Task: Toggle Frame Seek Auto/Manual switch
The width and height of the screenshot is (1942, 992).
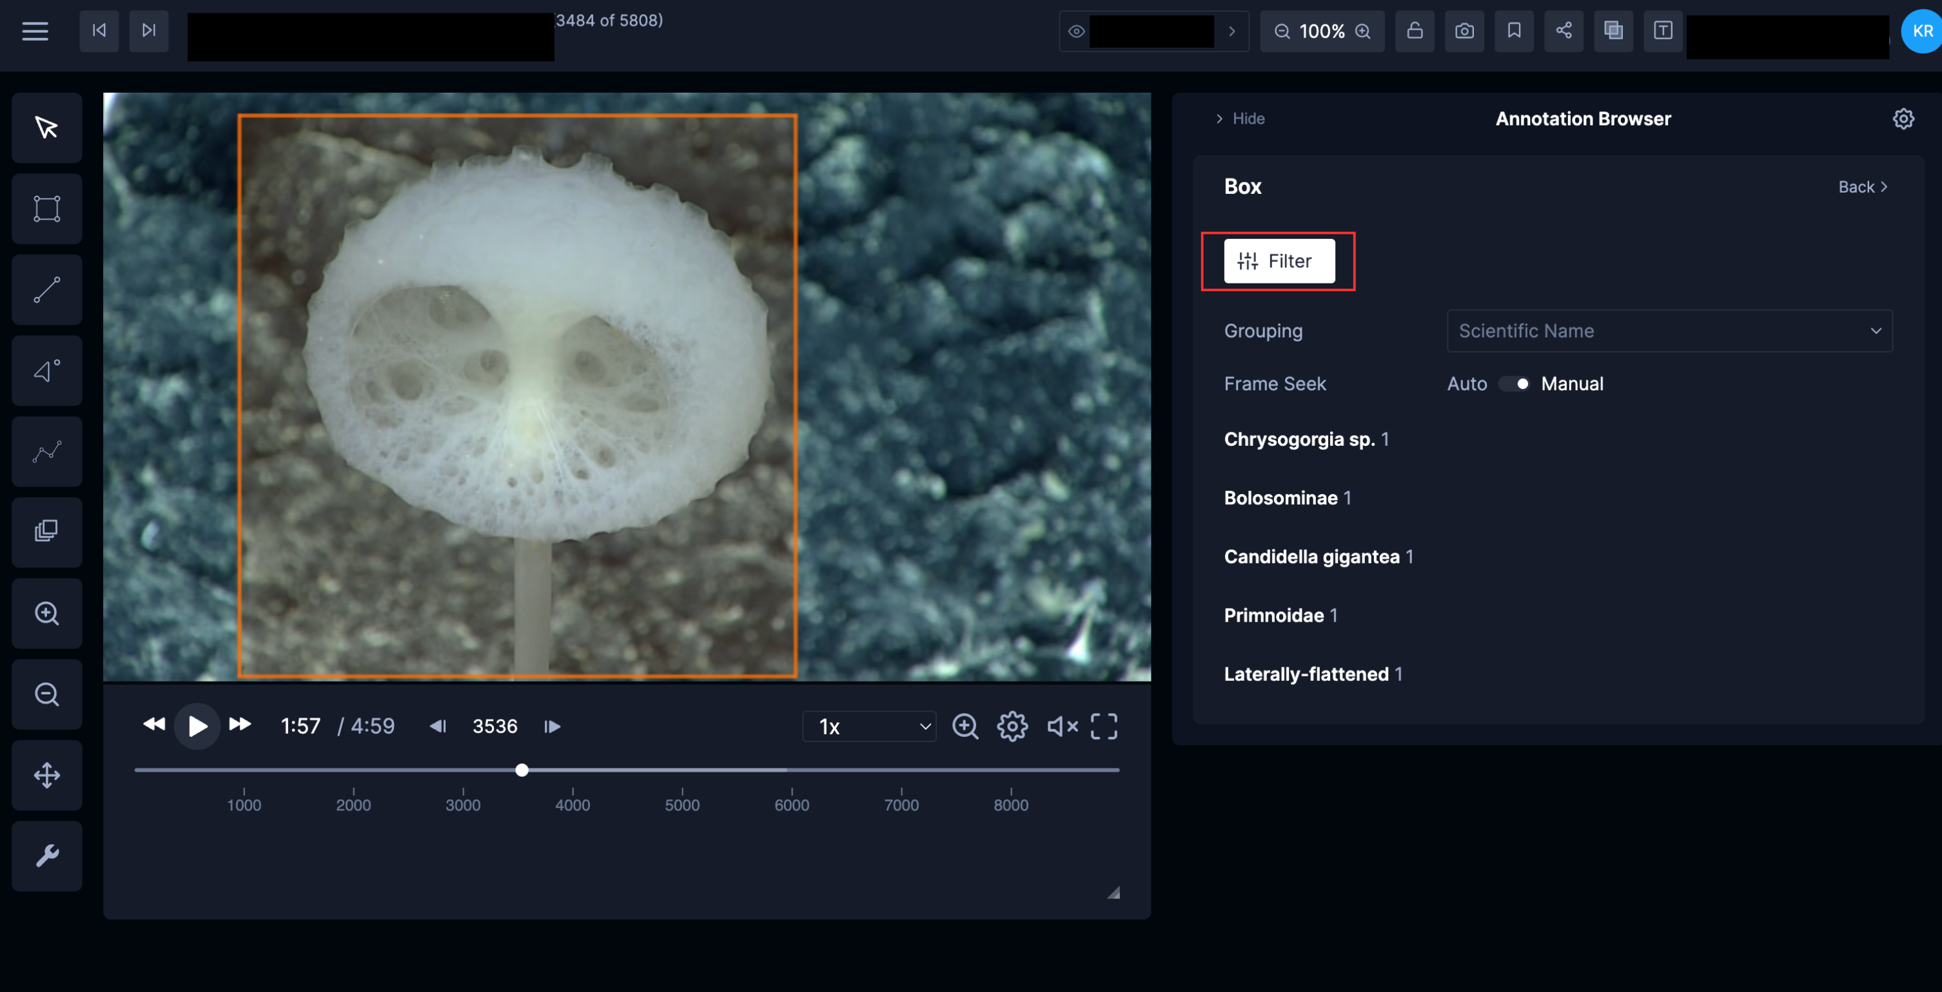Action: pyautogui.click(x=1514, y=384)
